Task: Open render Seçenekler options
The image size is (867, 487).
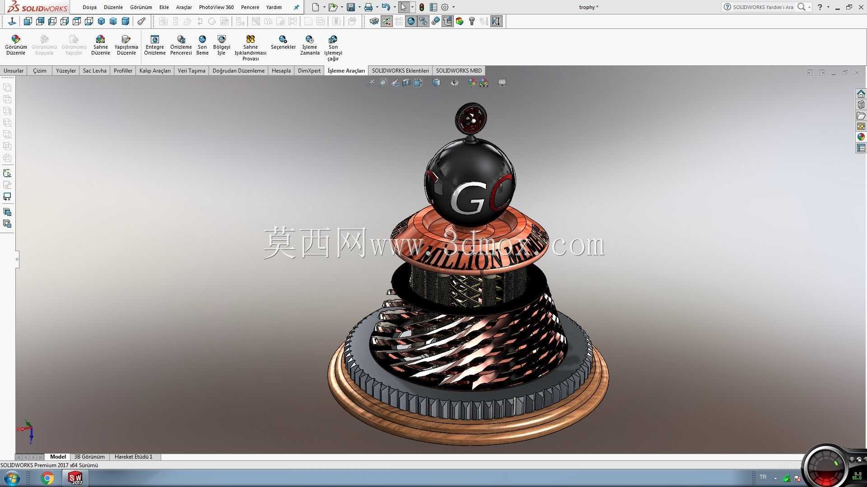Action: point(283,42)
